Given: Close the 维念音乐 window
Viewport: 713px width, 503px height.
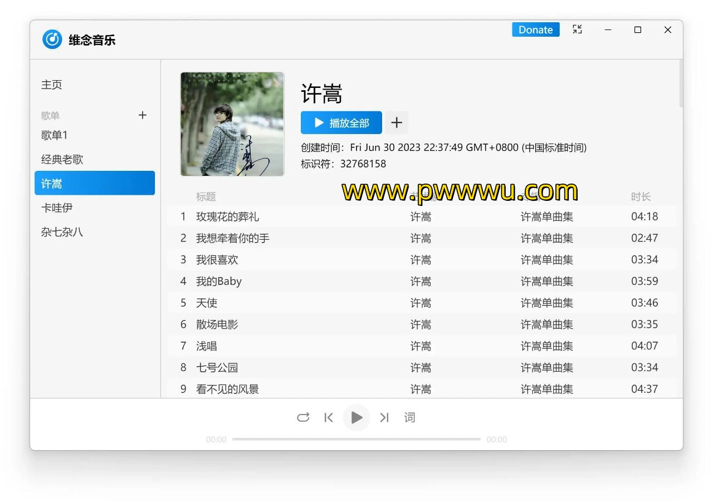Looking at the screenshot, I should [x=668, y=29].
